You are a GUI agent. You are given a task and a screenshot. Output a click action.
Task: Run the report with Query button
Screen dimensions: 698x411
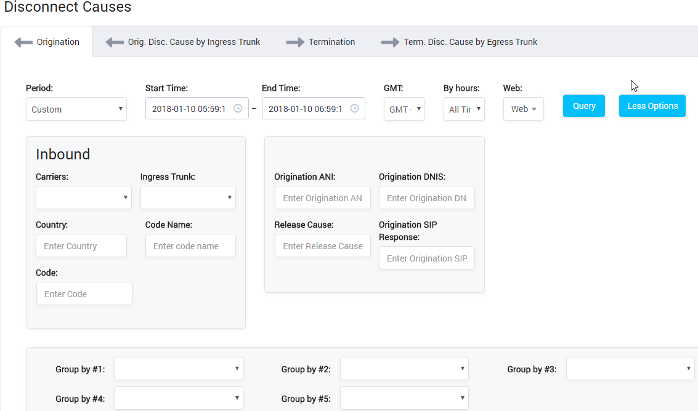pos(583,106)
